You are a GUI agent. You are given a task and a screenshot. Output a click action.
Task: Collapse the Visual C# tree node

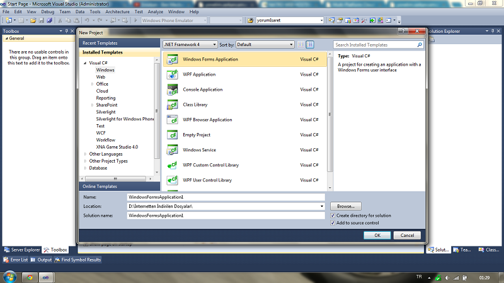[x=85, y=63]
